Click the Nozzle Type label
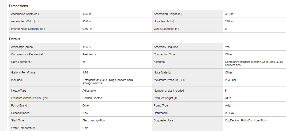Screen dimensions: 286x131 pyautogui.click(x=19, y=91)
